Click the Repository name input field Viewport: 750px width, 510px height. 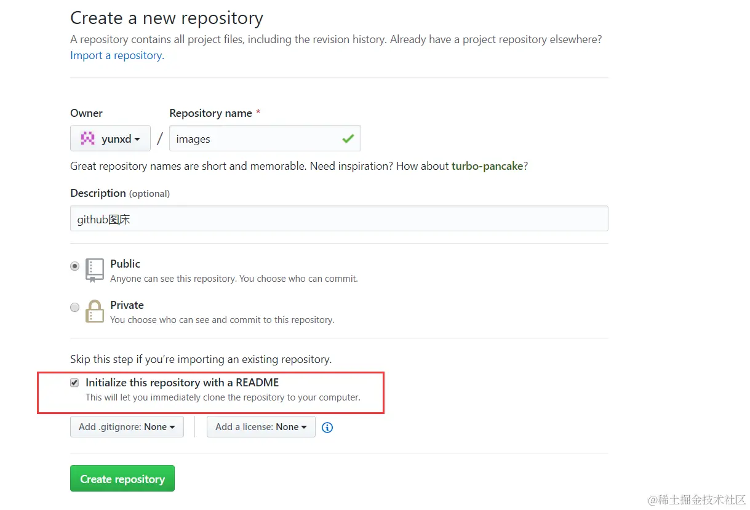265,138
